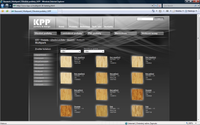Click the Print icon in command bar
The height and width of the screenshot is (125, 200).
167,11
